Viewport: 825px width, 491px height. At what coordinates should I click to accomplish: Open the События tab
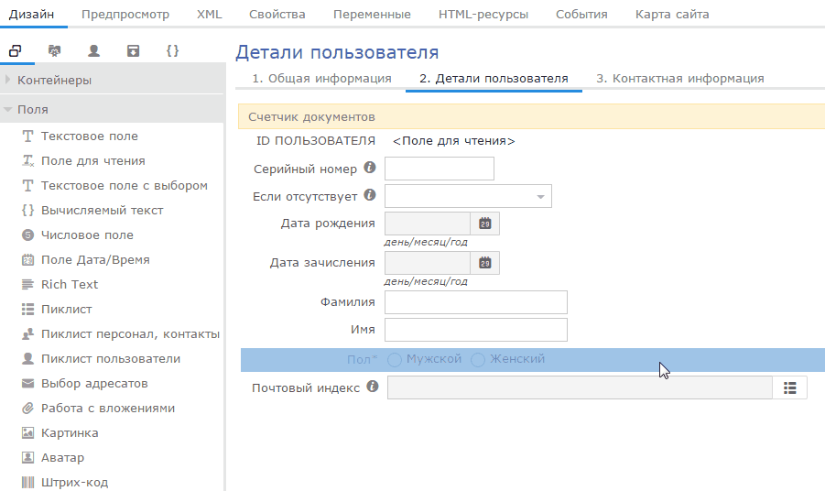point(582,15)
